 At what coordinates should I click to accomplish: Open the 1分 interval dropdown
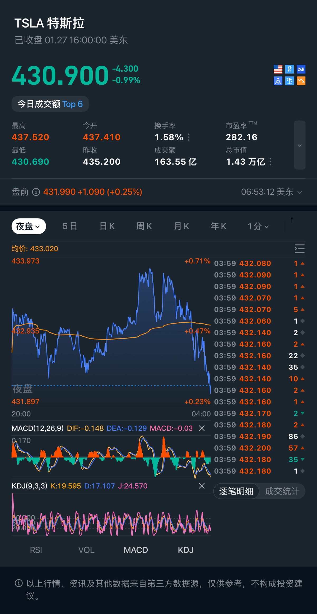click(x=258, y=226)
